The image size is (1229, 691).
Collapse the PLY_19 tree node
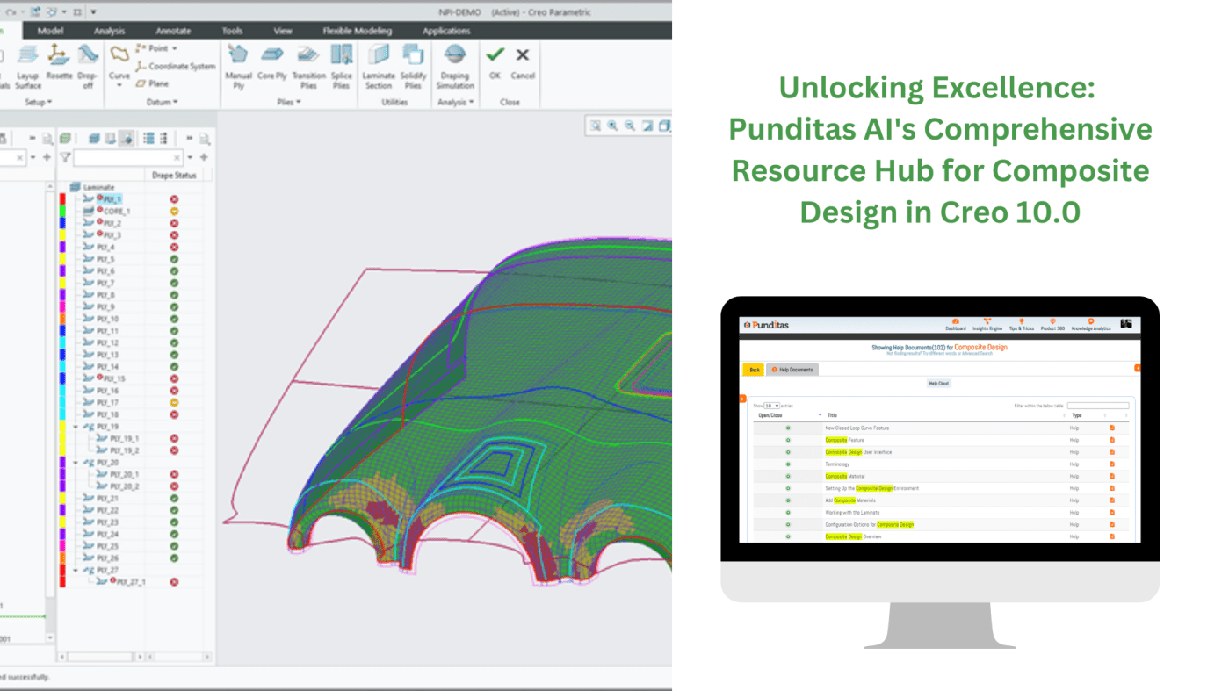(76, 427)
